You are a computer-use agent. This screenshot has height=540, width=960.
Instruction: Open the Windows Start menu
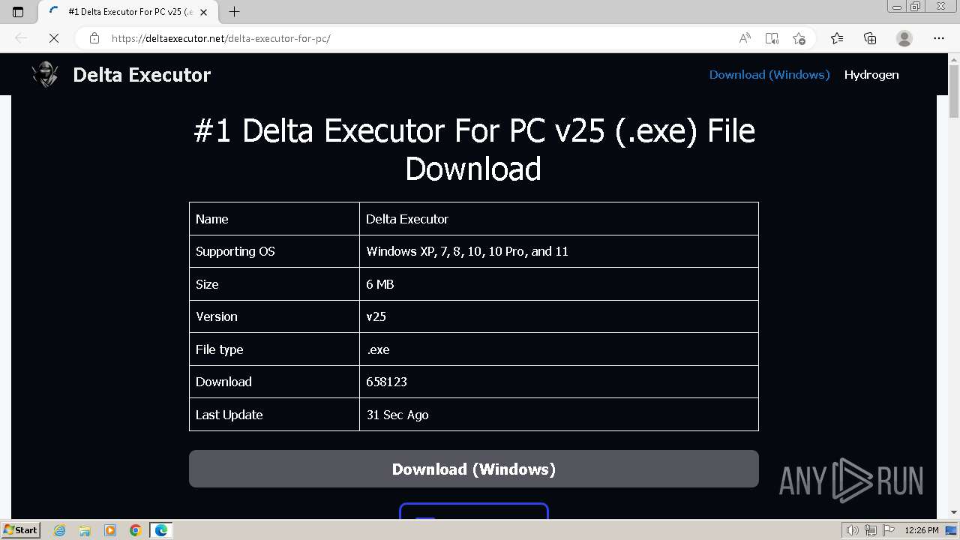pyautogui.click(x=20, y=529)
